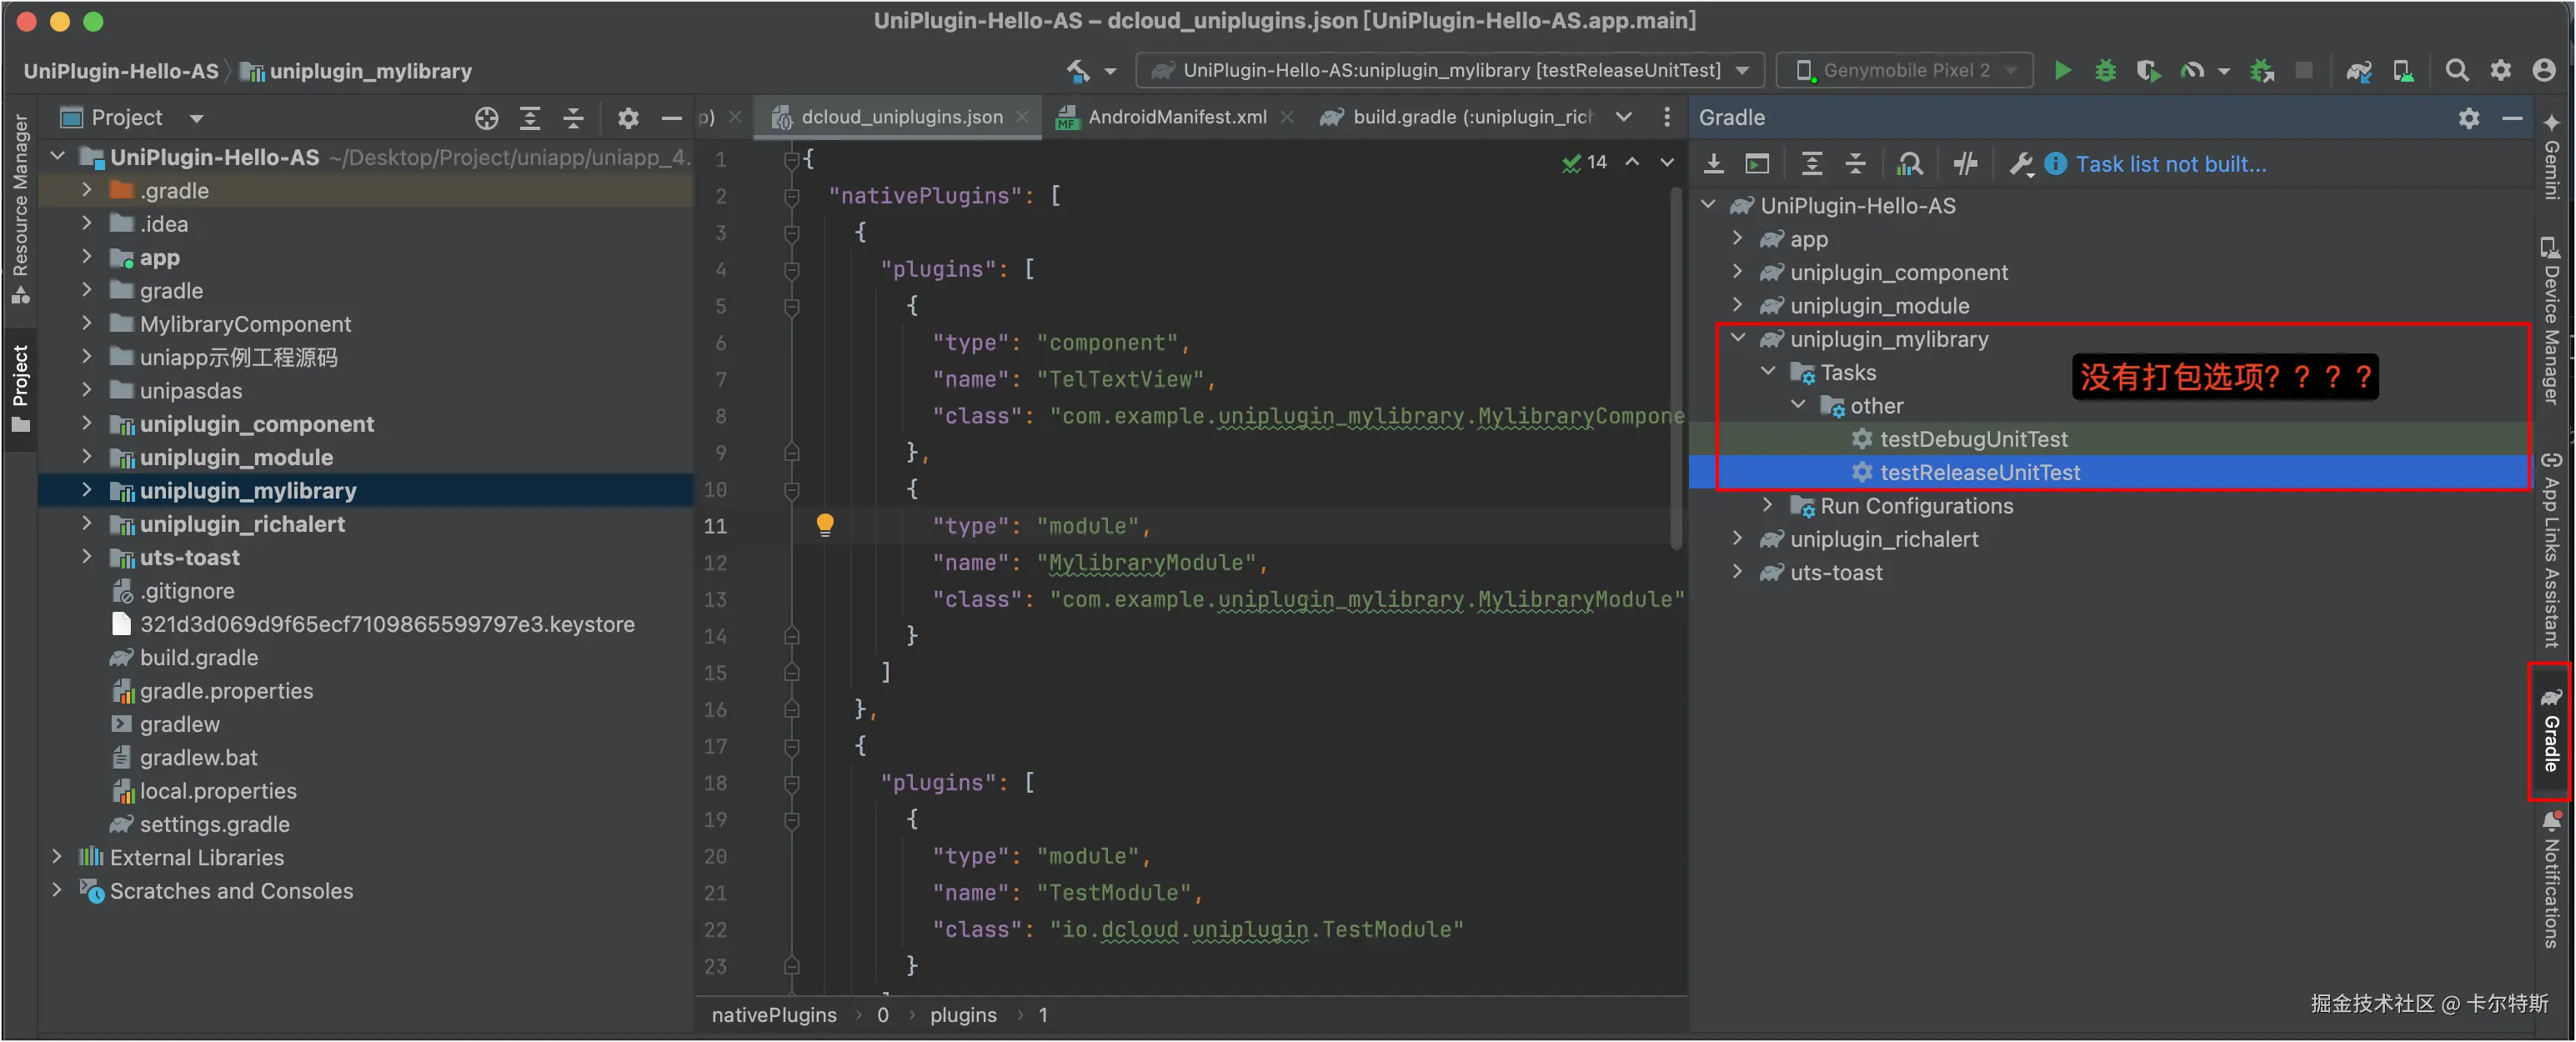Click the green Run button
Screen dimensions: 2576x1042
click(2062, 70)
